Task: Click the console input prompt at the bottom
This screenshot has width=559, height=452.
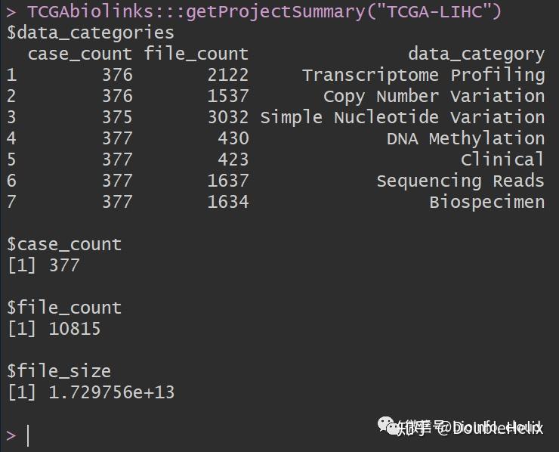Action: (x=28, y=435)
